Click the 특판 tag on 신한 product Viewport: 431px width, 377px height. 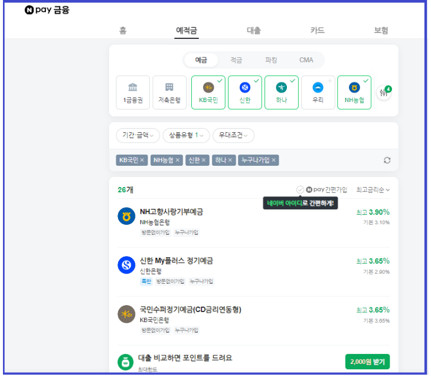pos(146,281)
